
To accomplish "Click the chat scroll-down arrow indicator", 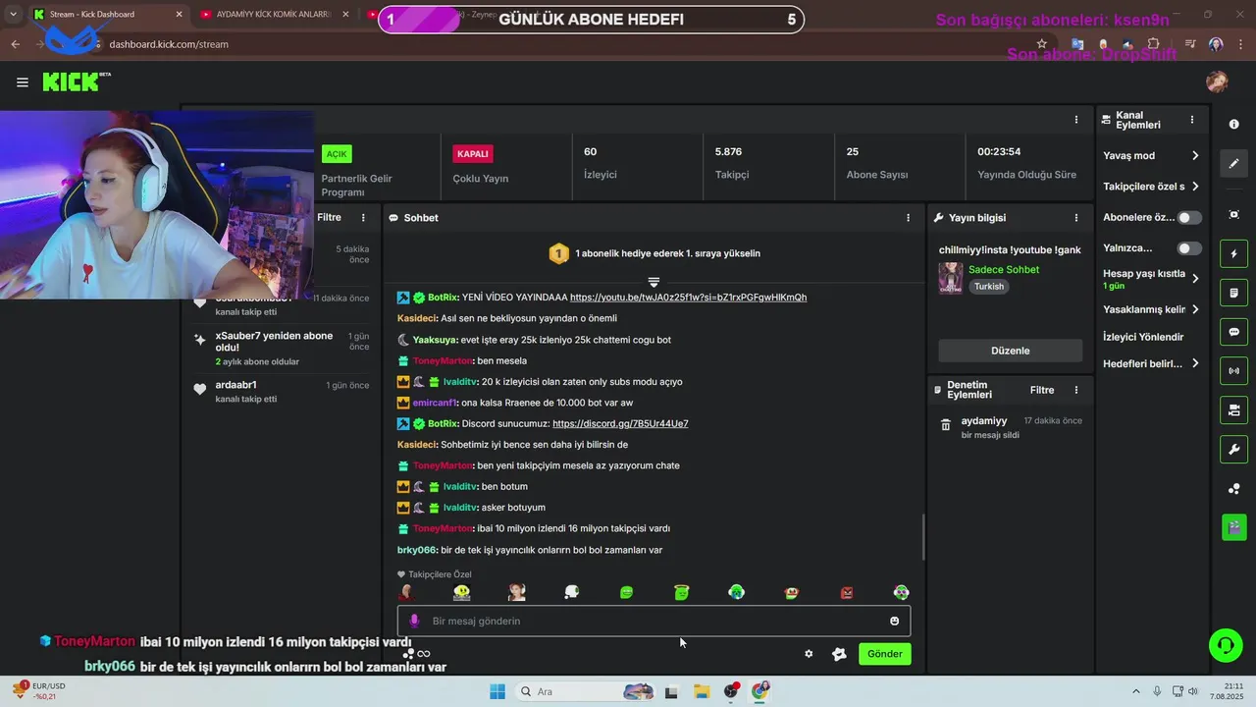I will (x=654, y=283).
